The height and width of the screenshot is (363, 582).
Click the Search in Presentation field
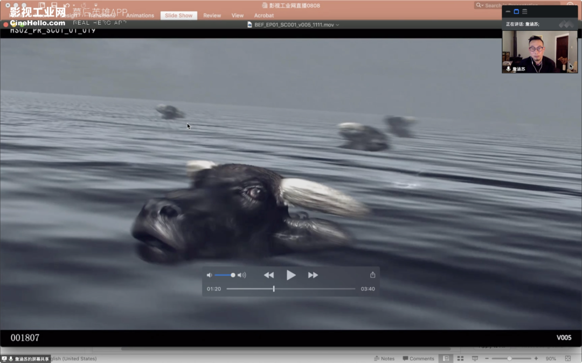(518, 5)
